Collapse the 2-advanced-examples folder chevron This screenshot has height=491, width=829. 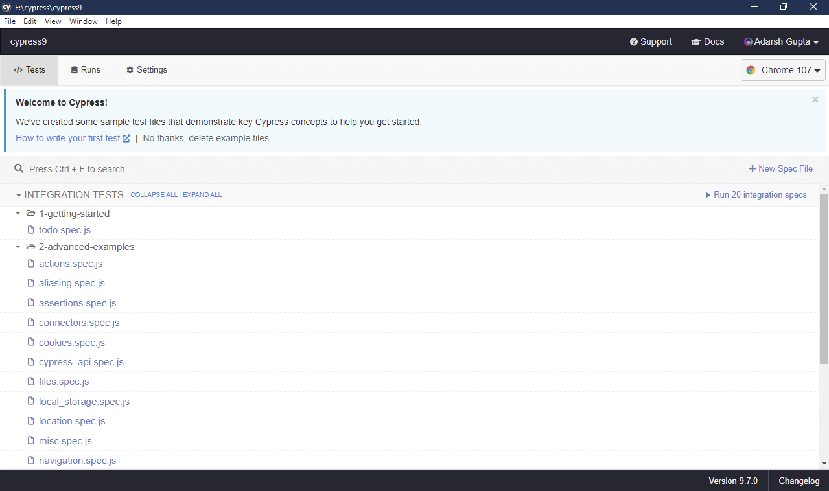point(18,247)
